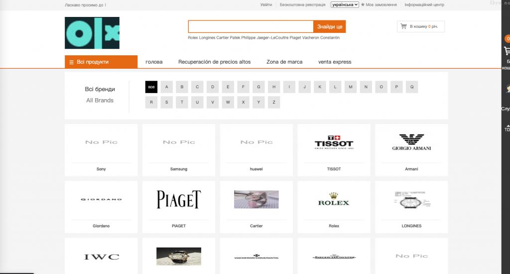Open the Zona de marca tab
The image size is (510, 274).
(284, 62)
